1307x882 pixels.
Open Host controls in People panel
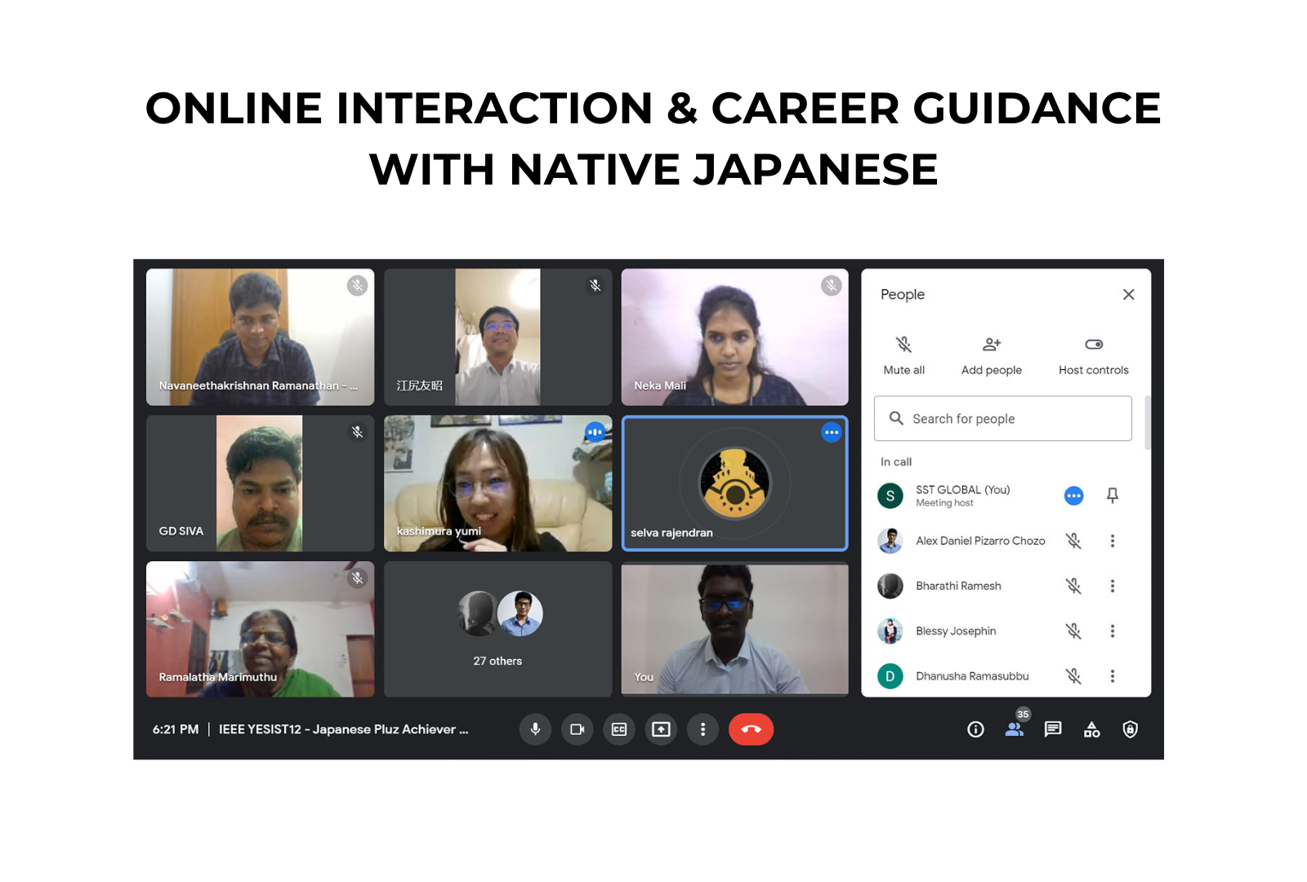1093,355
